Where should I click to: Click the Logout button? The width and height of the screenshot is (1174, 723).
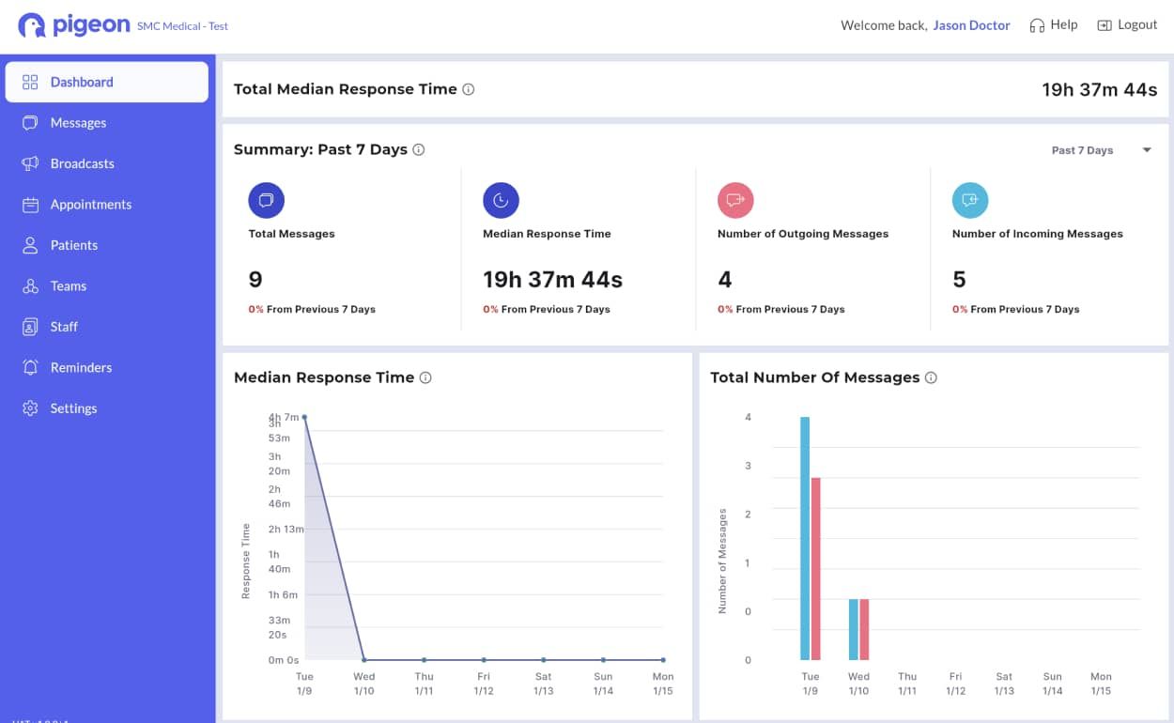point(1127,24)
